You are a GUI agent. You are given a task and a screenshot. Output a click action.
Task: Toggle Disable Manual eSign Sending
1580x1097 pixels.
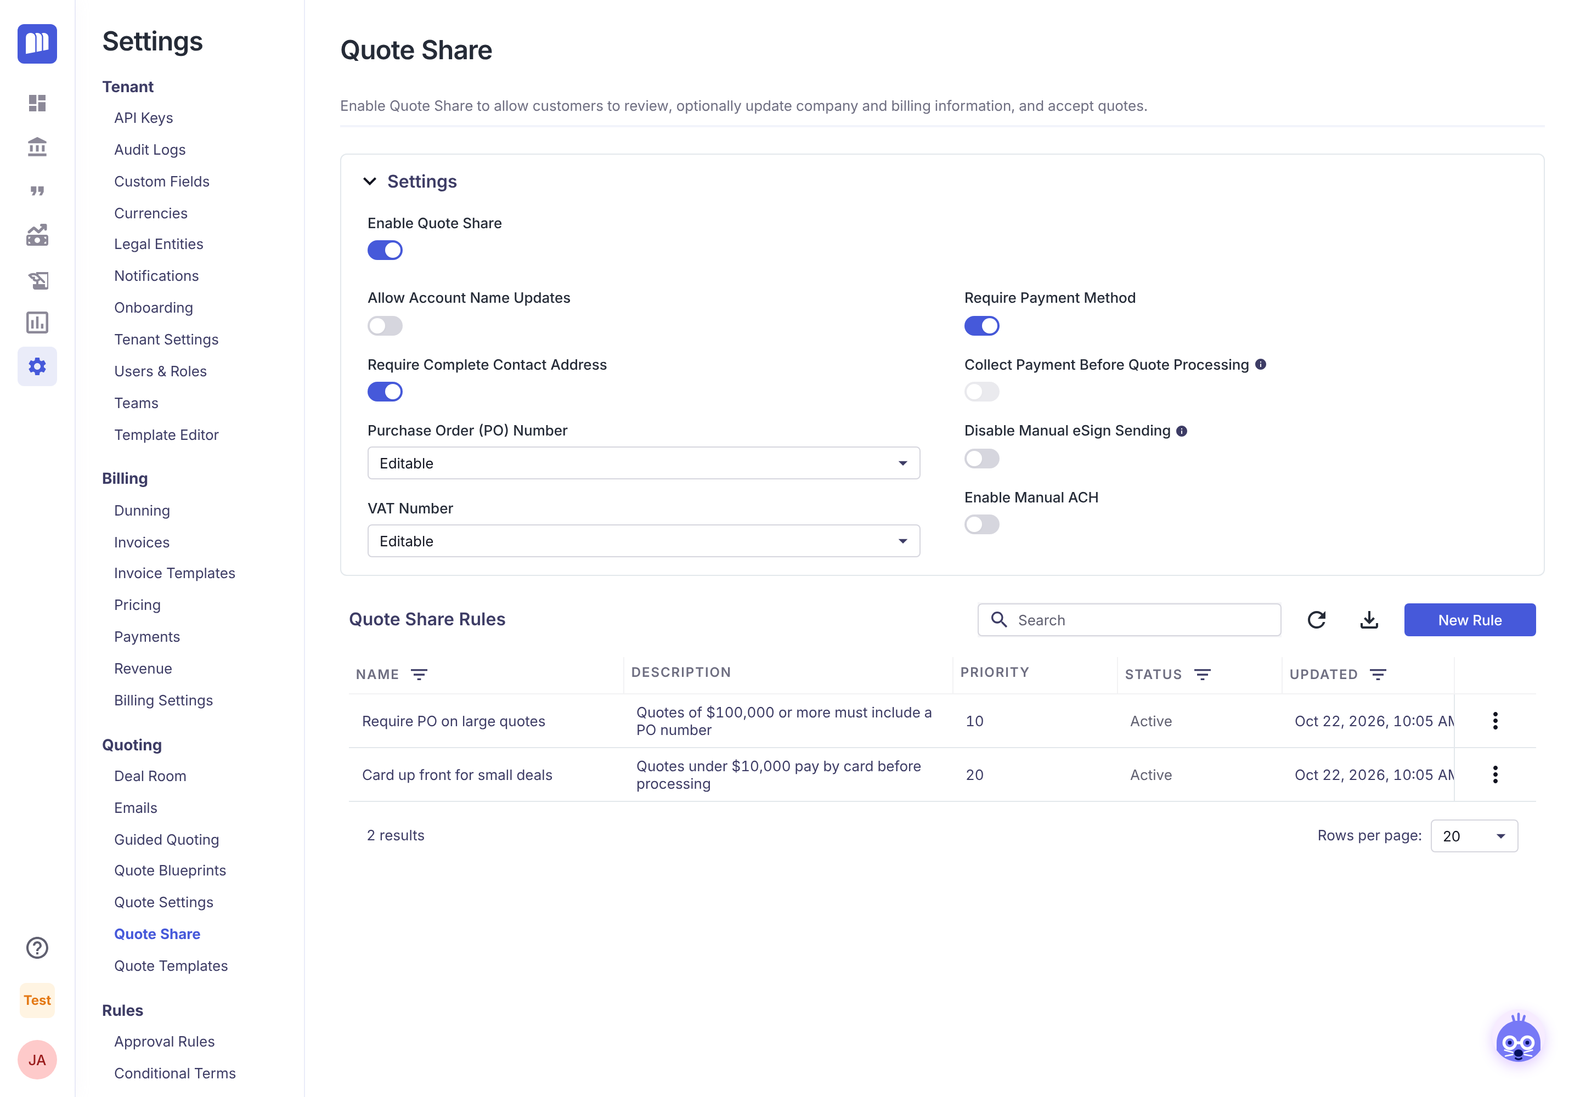(982, 459)
